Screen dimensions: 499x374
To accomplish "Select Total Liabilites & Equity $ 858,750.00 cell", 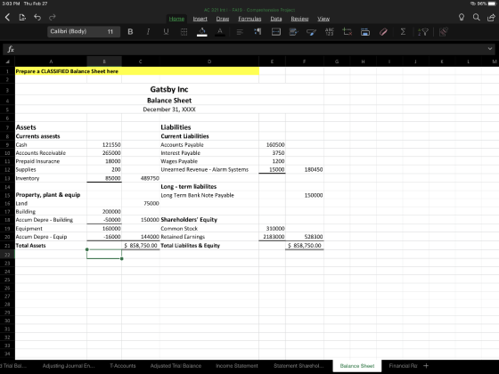I will click(x=305, y=246).
